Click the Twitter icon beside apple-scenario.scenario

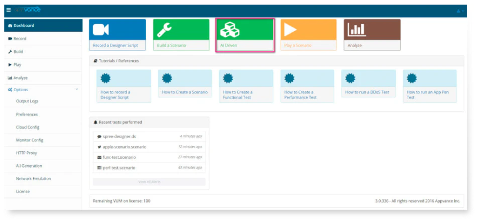click(99, 147)
